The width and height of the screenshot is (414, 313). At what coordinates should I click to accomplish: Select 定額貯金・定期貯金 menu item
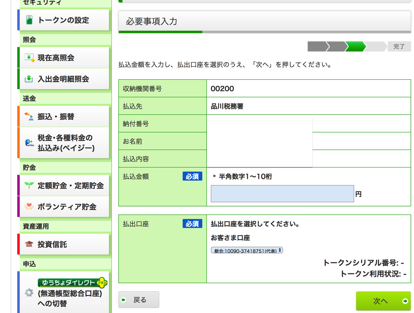click(70, 186)
